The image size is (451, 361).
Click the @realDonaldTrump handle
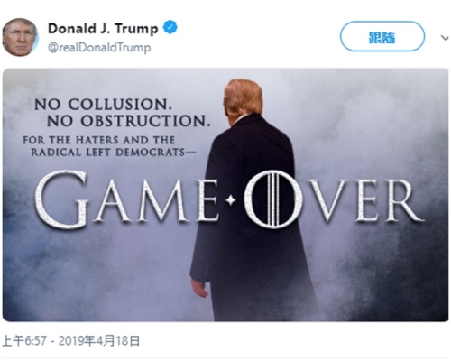tap(99, 48)
